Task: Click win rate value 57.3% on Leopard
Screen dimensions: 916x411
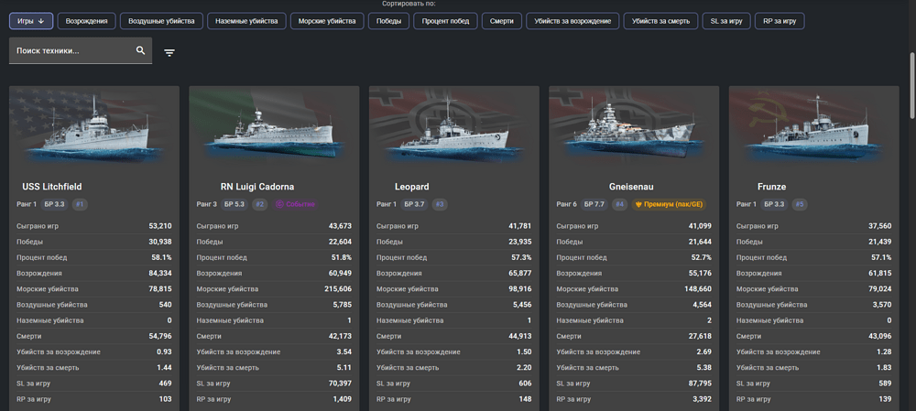Action: 521,257
